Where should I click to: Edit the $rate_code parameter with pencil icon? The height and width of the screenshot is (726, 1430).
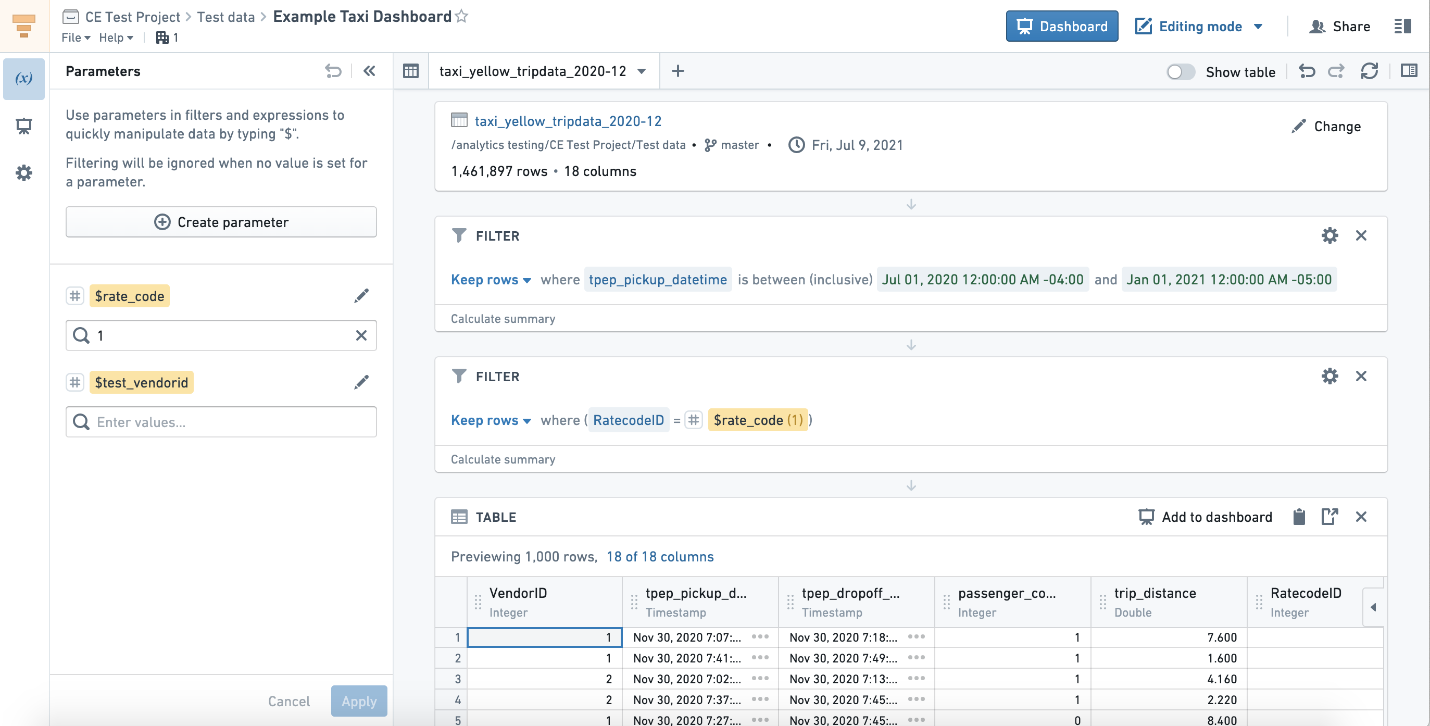point(361,296)
